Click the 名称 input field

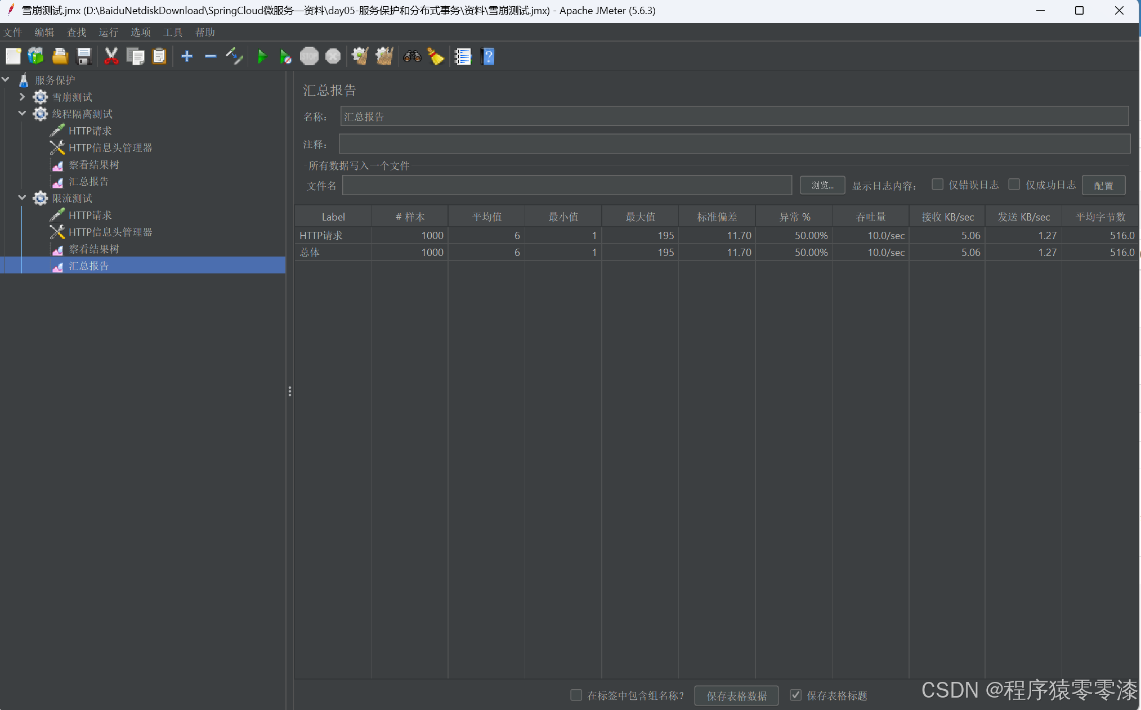(x=735, y=116)
